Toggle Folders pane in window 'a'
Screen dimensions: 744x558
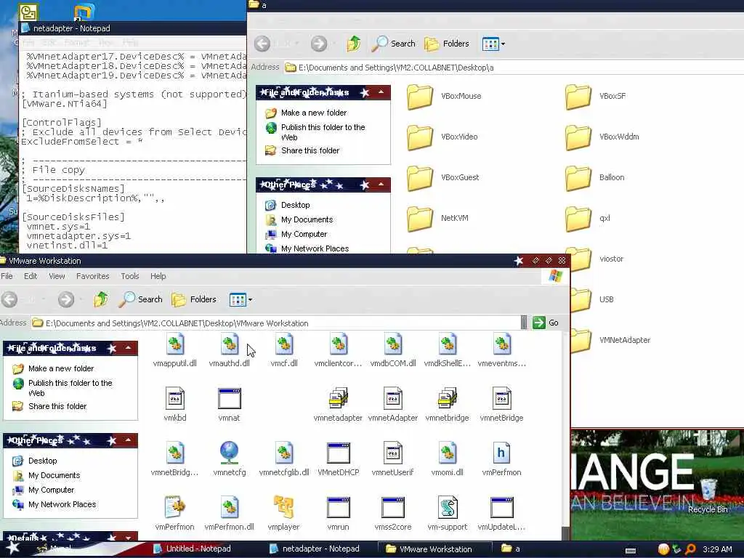(x=447, y=44)
